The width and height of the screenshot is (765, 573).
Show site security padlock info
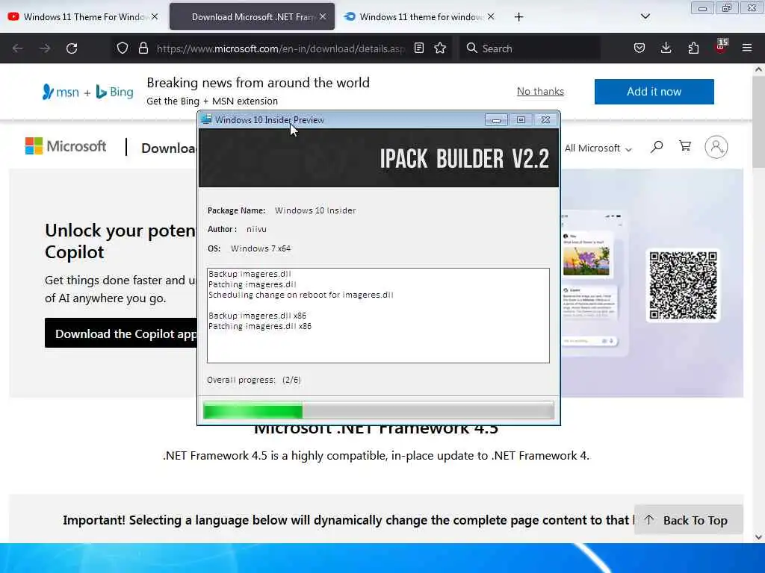[143, 48]
